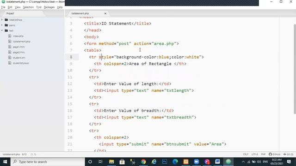The height and width of the screenshot is (166, 296).
Task: Open the File menu
Action: pyautogui.click(x=3, y=7)
